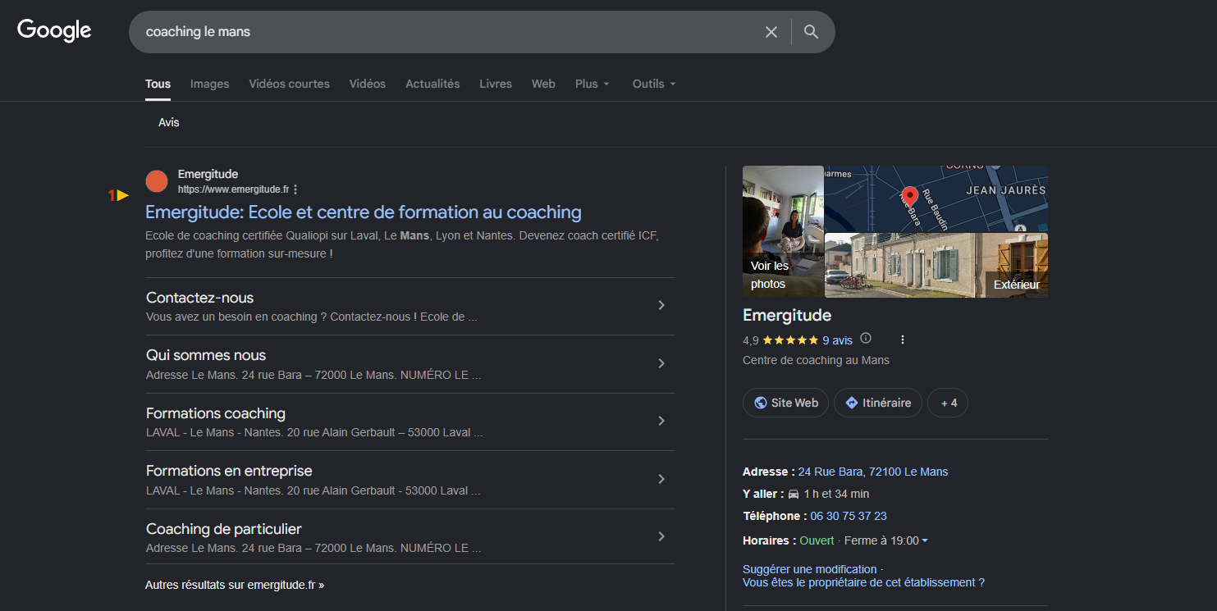The width and height of the screenshot is (1217, 611).
Task: Click info icon next to 9 avis
Action: [866, 339]
